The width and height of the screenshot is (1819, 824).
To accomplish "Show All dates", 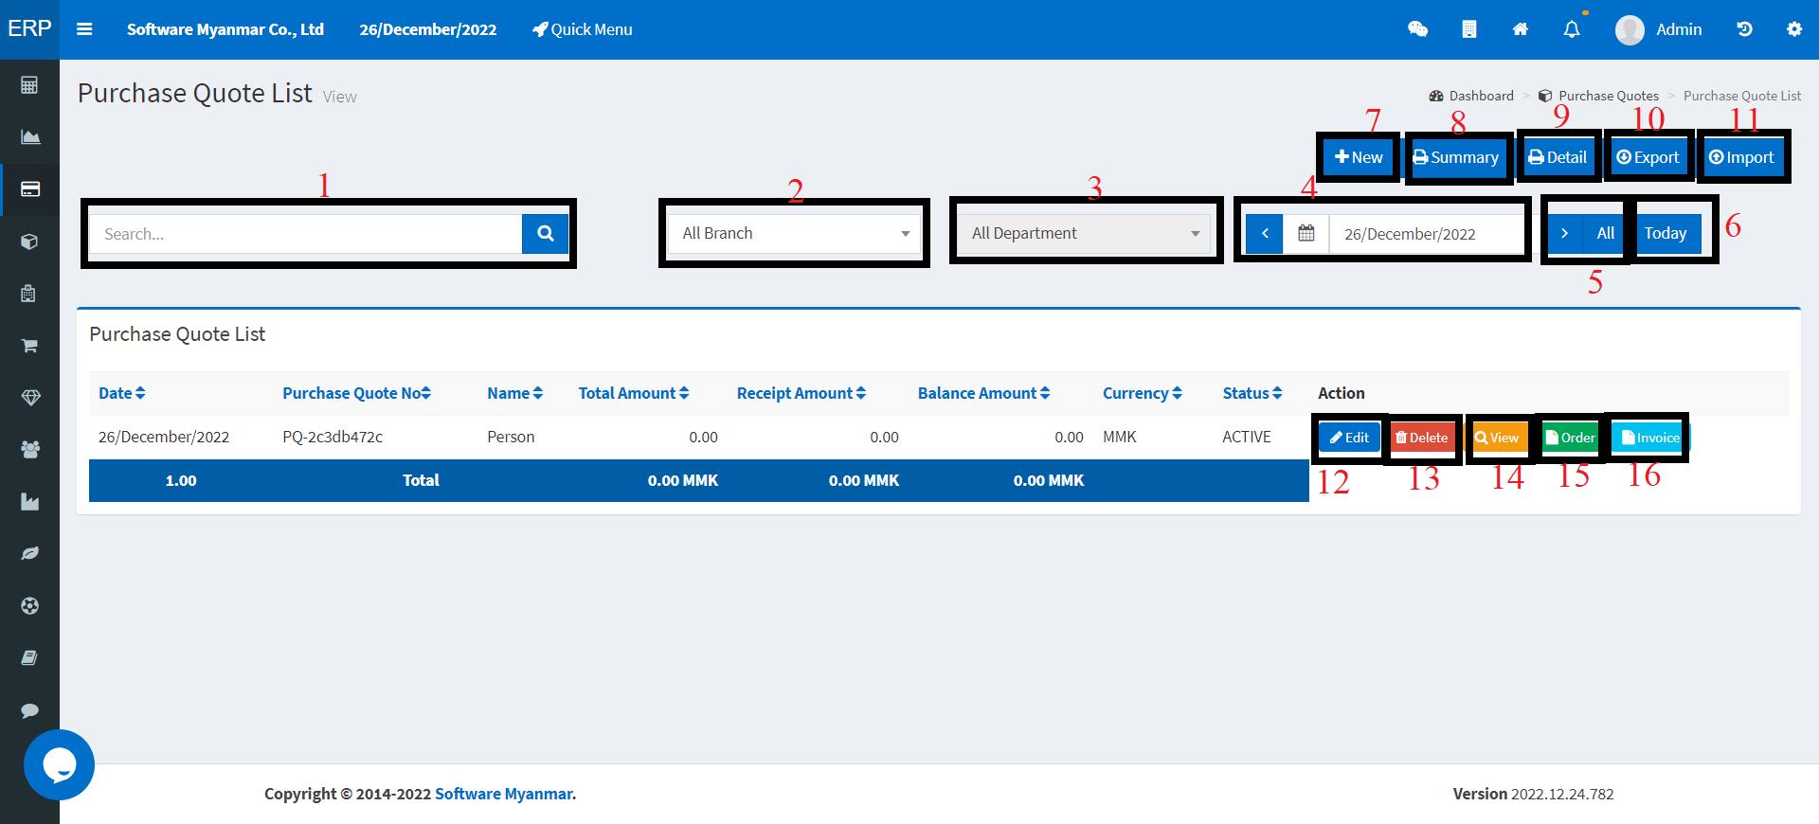I will pos(1605,233).
